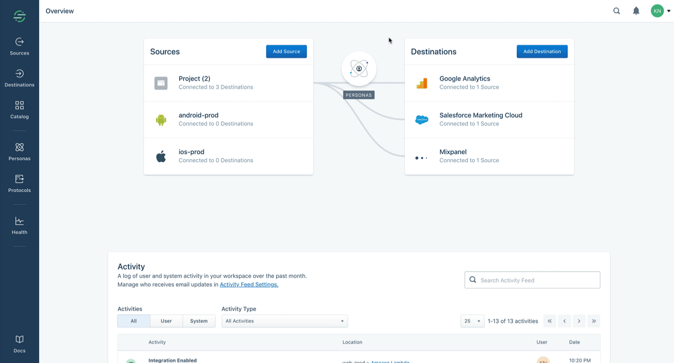The height and width of the screenshot is (363, 674).
Task: Go to previous page of activities
Action: [x=564, y=321]
